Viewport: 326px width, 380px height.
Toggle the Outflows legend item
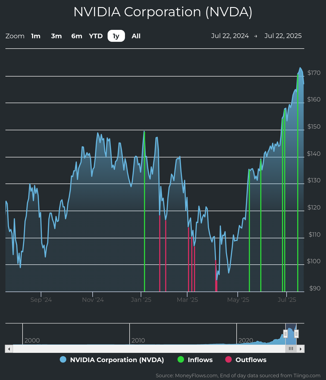pyautogui.click(x=246, y=360)
